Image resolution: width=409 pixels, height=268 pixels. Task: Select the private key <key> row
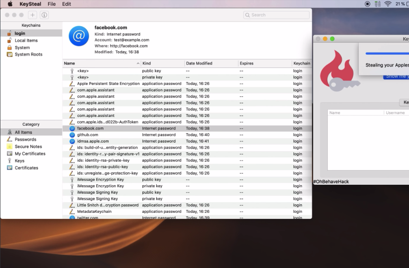point(187,77)
